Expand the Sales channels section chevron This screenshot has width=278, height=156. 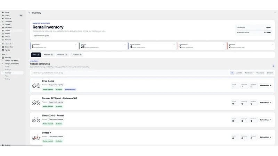click(x=13, y=44)
